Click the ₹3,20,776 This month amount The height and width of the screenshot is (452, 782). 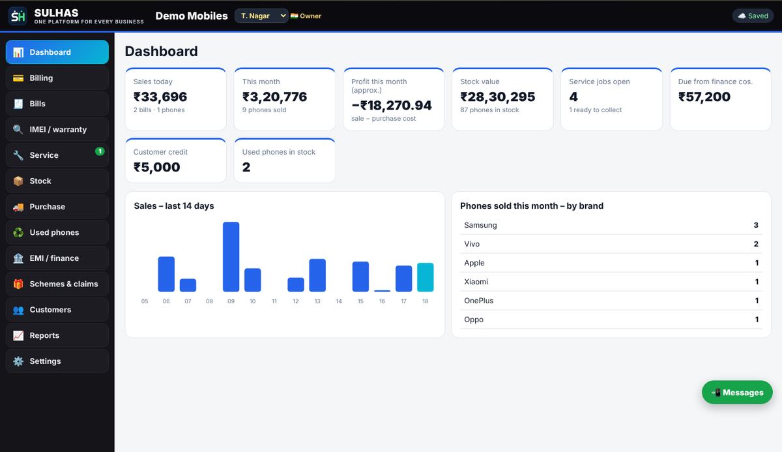pos(275,97)
